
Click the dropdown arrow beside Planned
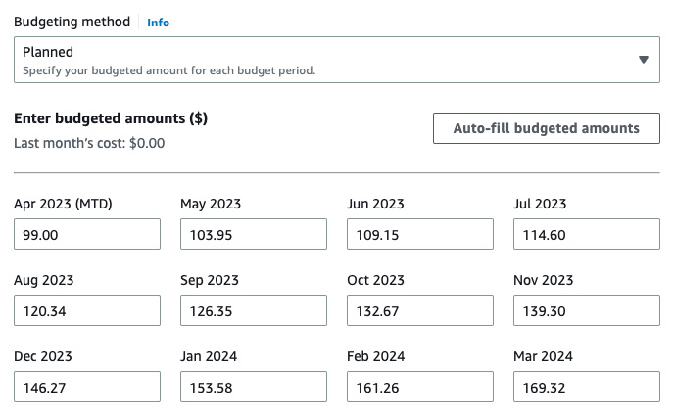pyautogui.click(x=643, y=60)
